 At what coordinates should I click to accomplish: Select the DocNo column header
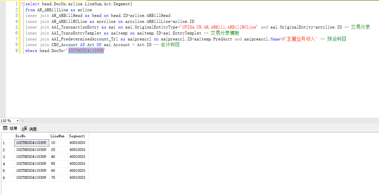point(32,136)
